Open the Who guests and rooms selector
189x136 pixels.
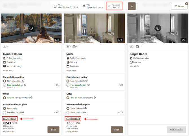coord(93,6)
